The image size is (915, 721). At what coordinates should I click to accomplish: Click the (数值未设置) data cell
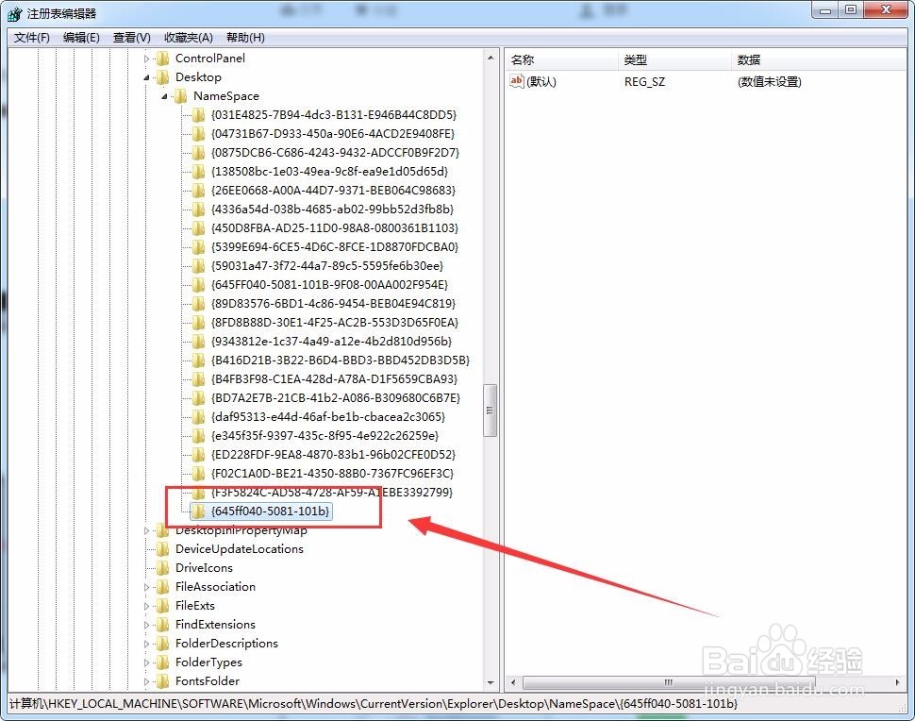[769, 82]
